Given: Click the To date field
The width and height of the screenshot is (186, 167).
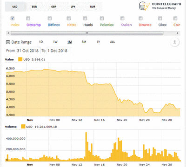Looking at the screenshot, I should coord(59,51).
